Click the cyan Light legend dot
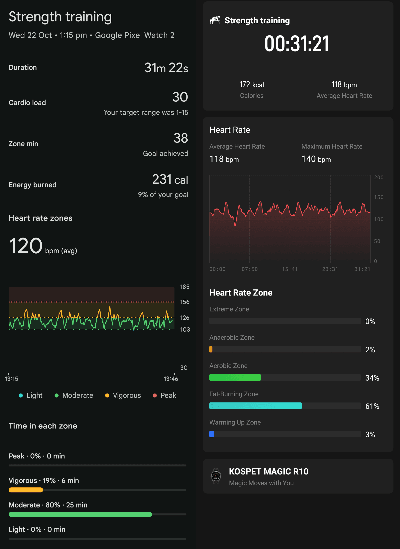This screenshot has height=549, width=400. (21, 395)
